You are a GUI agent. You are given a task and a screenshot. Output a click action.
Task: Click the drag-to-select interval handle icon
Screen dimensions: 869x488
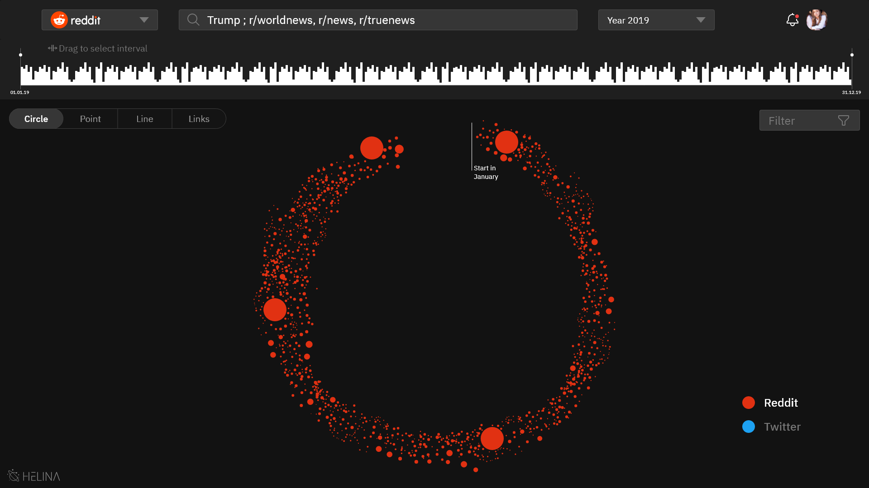point(53,48)
